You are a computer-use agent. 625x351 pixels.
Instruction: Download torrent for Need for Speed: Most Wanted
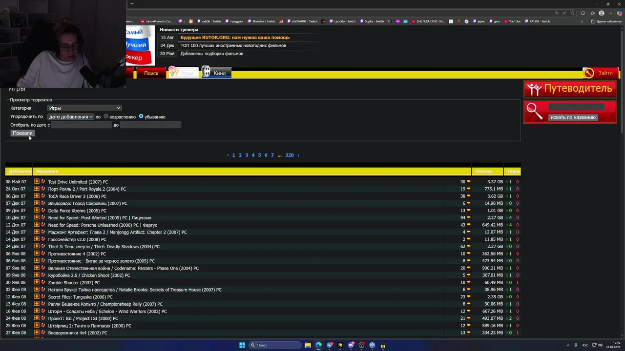pos(37,217)
